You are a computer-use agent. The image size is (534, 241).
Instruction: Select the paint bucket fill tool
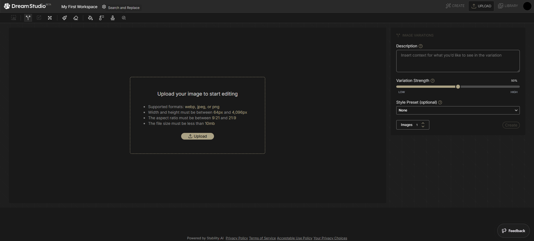tap(90, 18)
